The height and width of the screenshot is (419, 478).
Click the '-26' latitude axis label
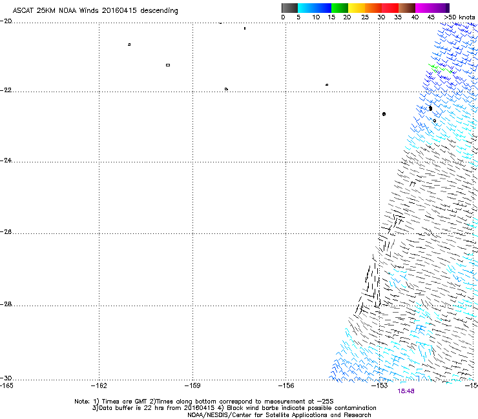[6, 232]
